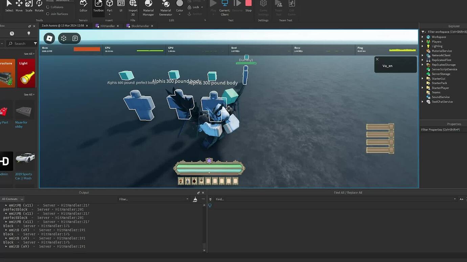467x262 pixels.
Task: Open Game Settings
Action: [263, 7]
